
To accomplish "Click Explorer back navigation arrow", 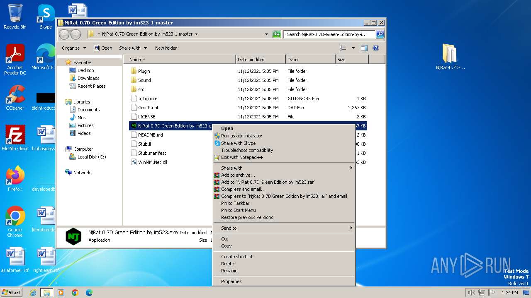I will point(64,34).
